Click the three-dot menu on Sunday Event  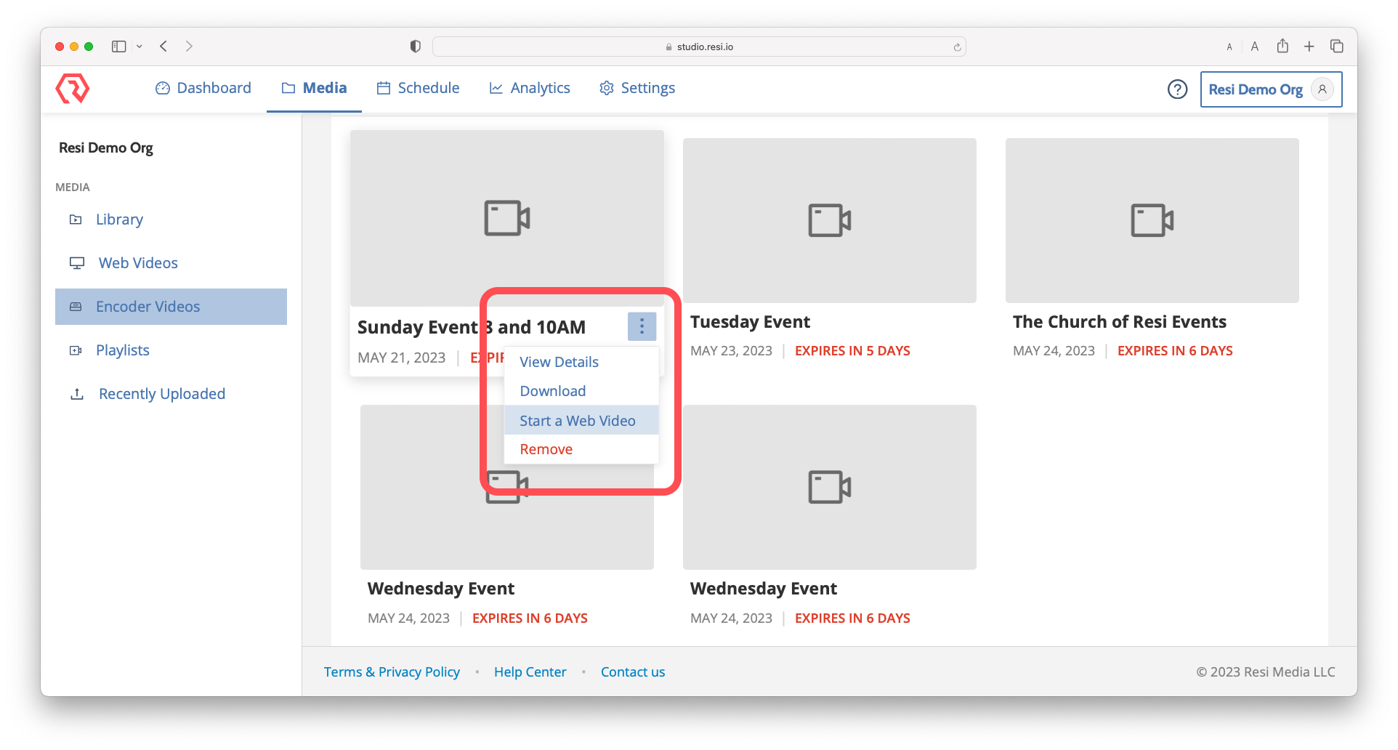[x=642, y=327]
